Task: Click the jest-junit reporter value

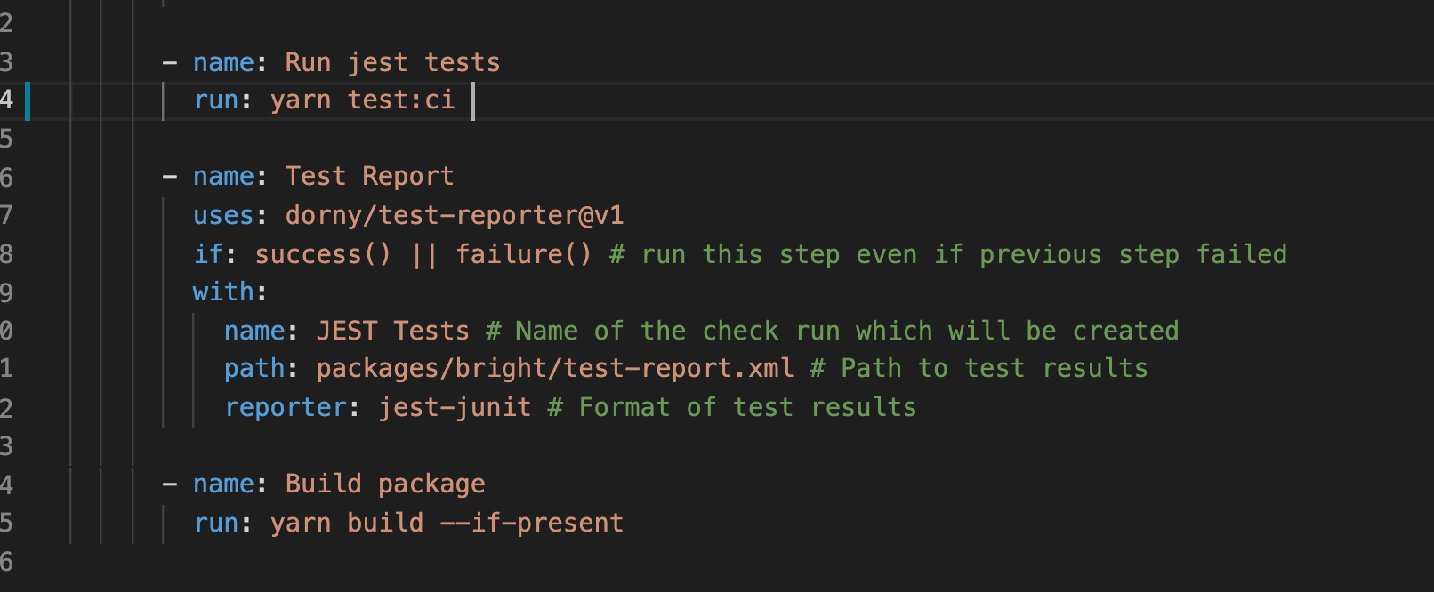Action: [x=455, y=407]
